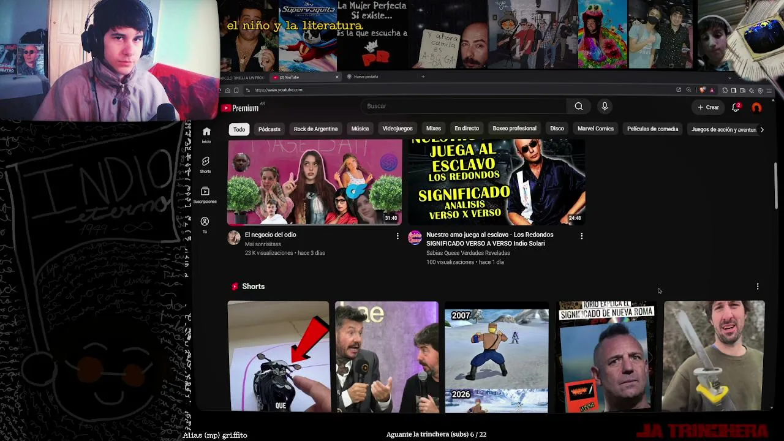Screen dimensions: 784x441
Task: Click the page vertical scrollbar
Action: tap(775, 186)
